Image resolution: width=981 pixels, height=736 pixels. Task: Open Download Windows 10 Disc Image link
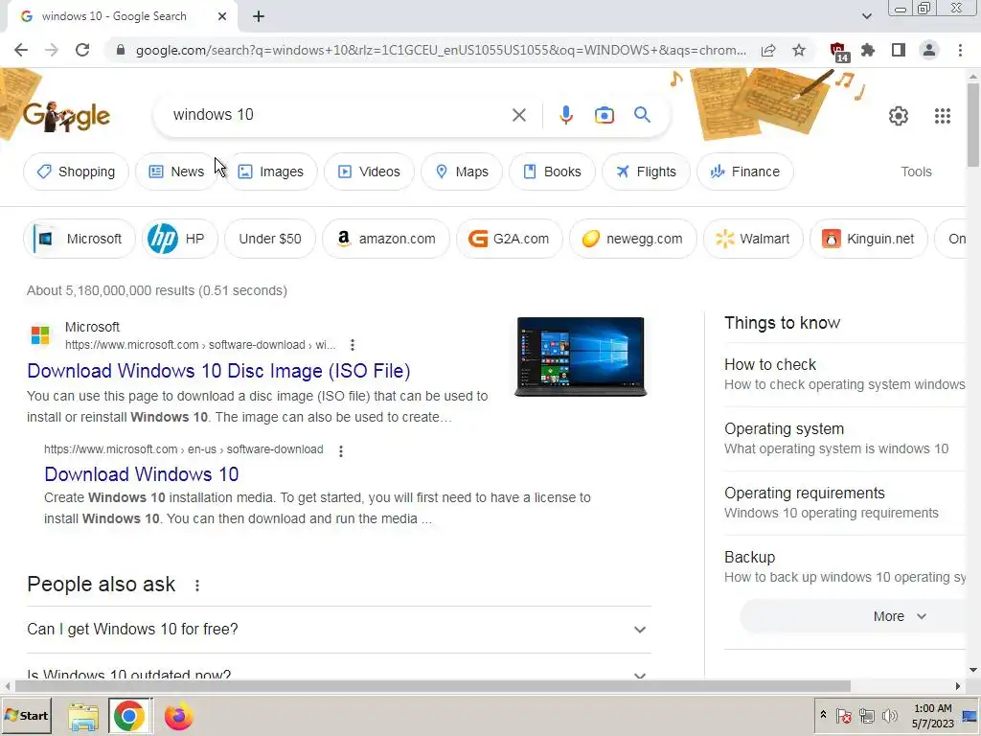point(218,371)
